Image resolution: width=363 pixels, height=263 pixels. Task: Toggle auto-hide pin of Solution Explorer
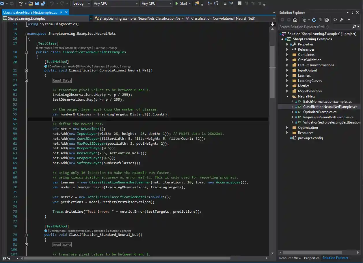(x=352, y=12)
